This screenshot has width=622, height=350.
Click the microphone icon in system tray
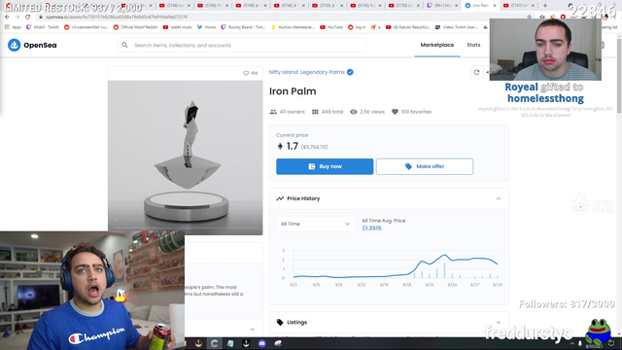[x=579, y=343]
